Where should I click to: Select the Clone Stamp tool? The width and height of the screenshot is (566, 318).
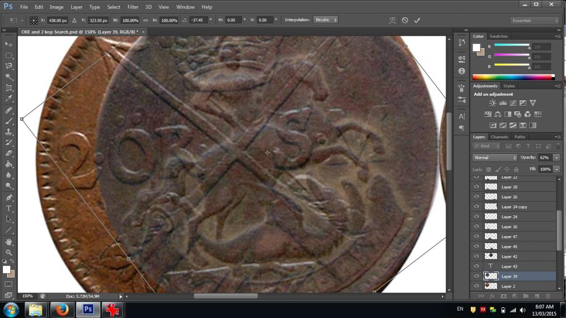tap(8, 132)
